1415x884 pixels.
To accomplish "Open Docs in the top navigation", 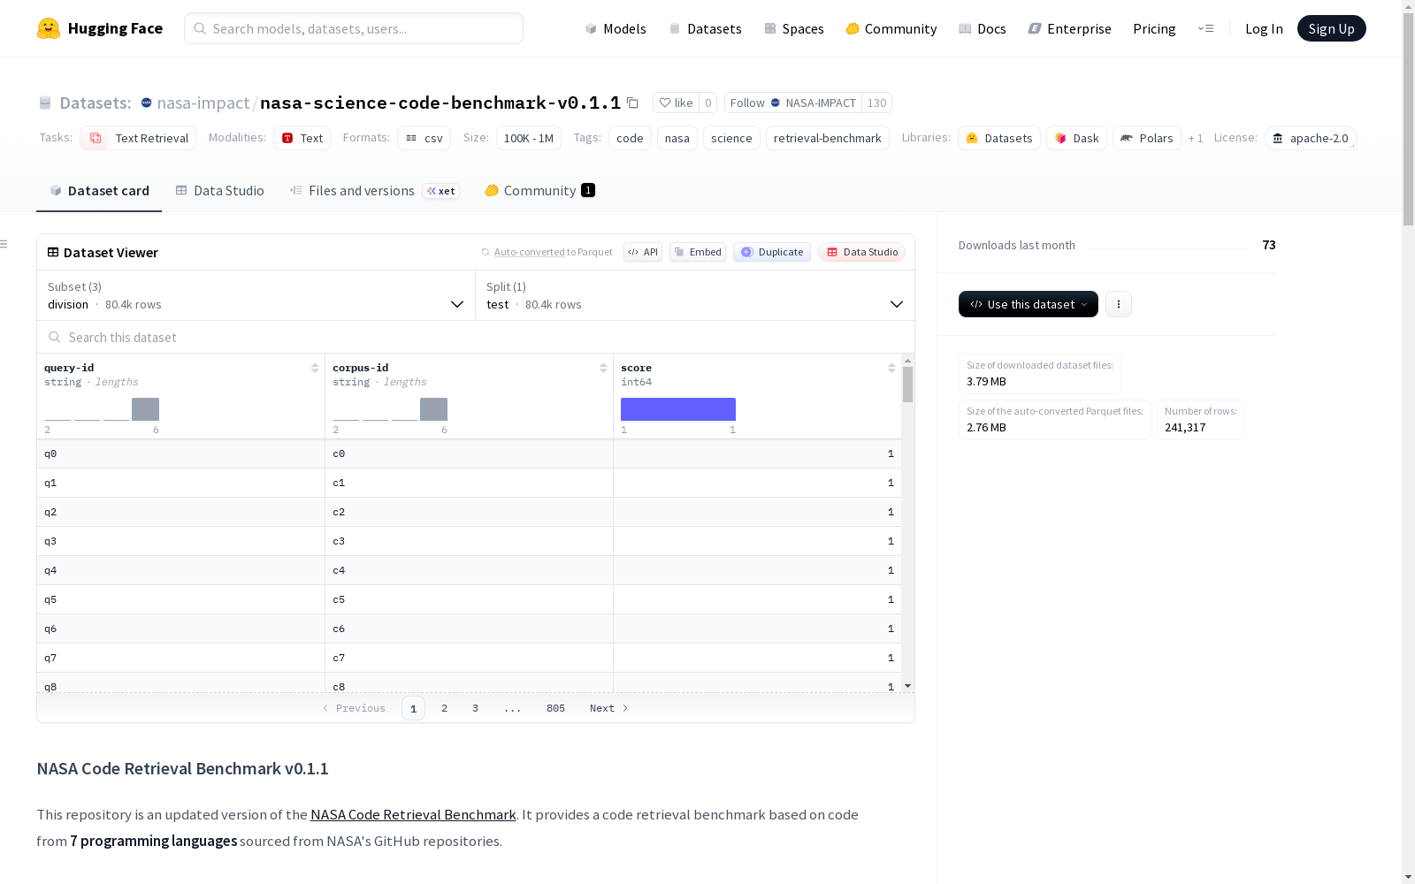I will coord(983,28).
